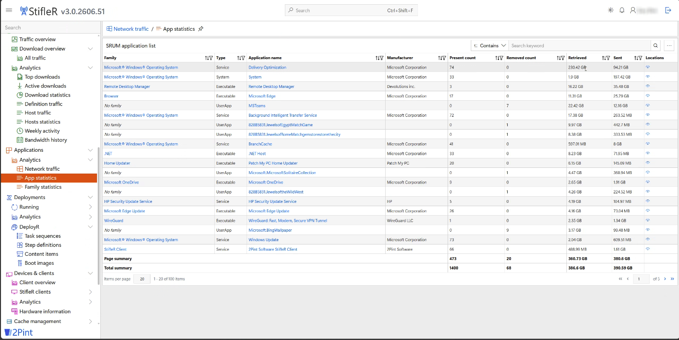The height and width of the screenshot is (340, 679).
Task: Open the Remote Desktop Manager family link
Action: pyautogui.click(x=127, y=87)
